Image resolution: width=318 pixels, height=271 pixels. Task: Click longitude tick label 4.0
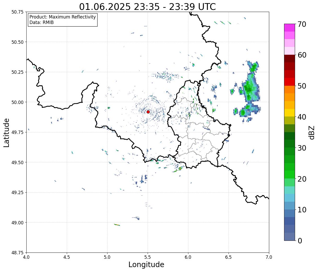(26, 257)
